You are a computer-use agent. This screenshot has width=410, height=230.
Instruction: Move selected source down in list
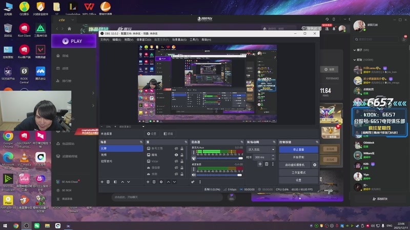tap(174, 182)
